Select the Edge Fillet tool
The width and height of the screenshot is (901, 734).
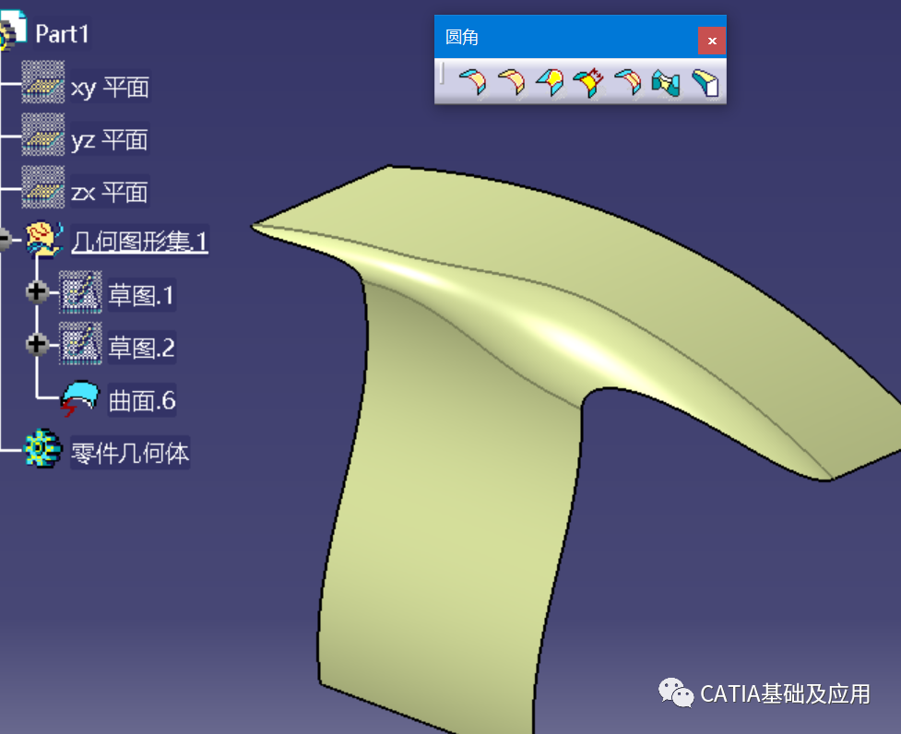pos(512,82)
